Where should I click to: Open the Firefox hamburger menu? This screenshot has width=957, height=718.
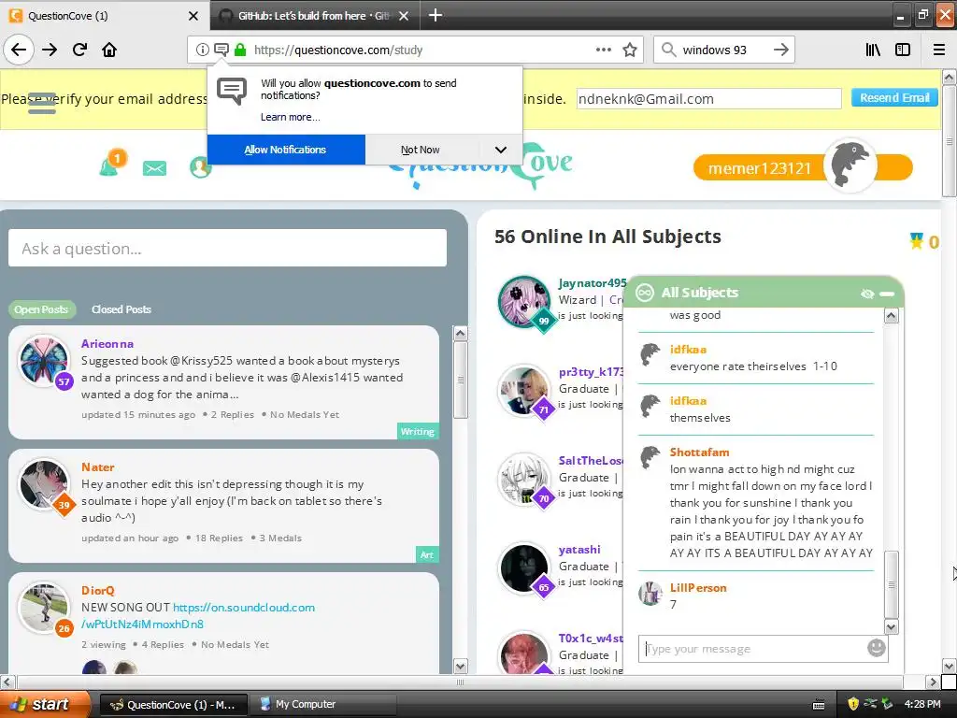[x=938, y=50]
